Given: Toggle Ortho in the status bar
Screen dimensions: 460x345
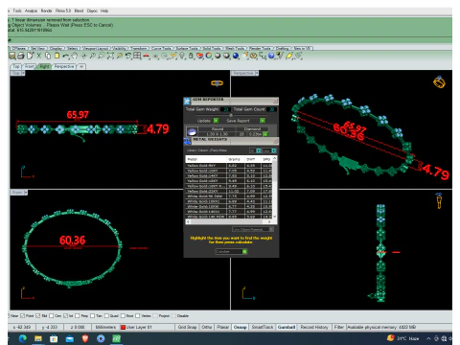Looking at the screenshot, I should coord(207,327).
